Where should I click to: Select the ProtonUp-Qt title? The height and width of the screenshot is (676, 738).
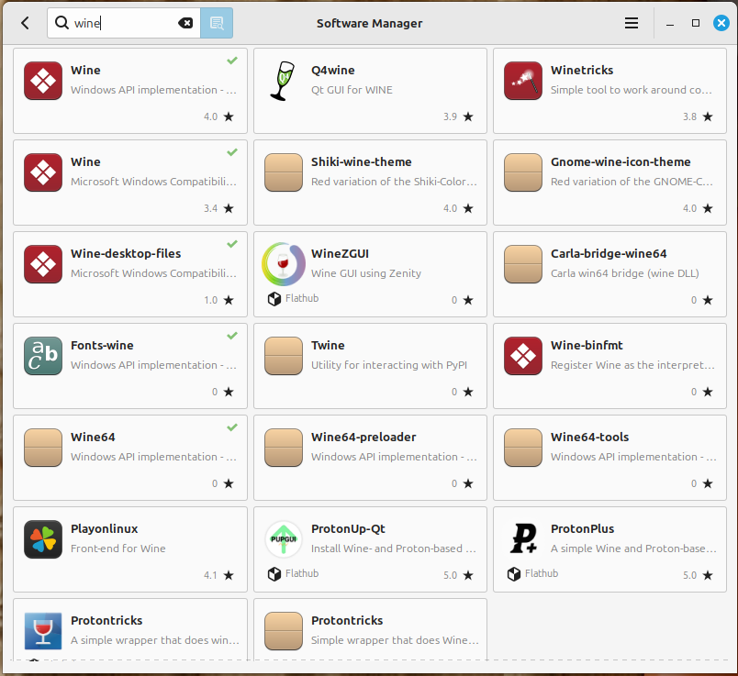pyautogui.click(x=348, y=528)
